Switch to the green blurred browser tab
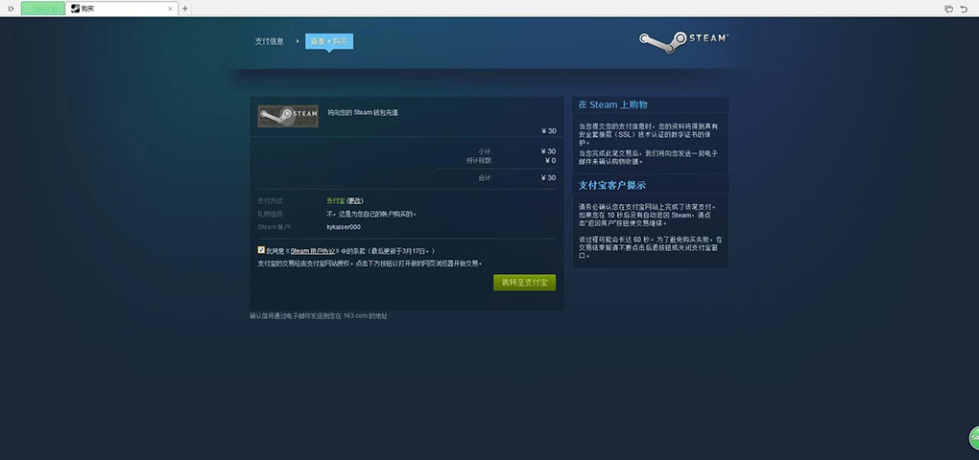The image size is (979, 460). [x=42, y=9]
